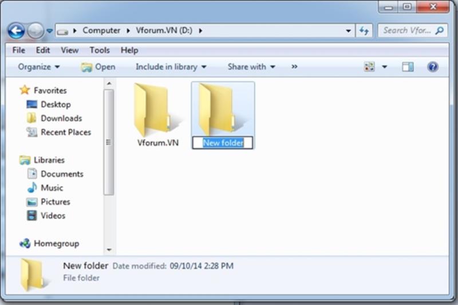458x305 pixels.
Task: Click the Date modified: label
Action: pyautogui.click(x=139, y=266)
